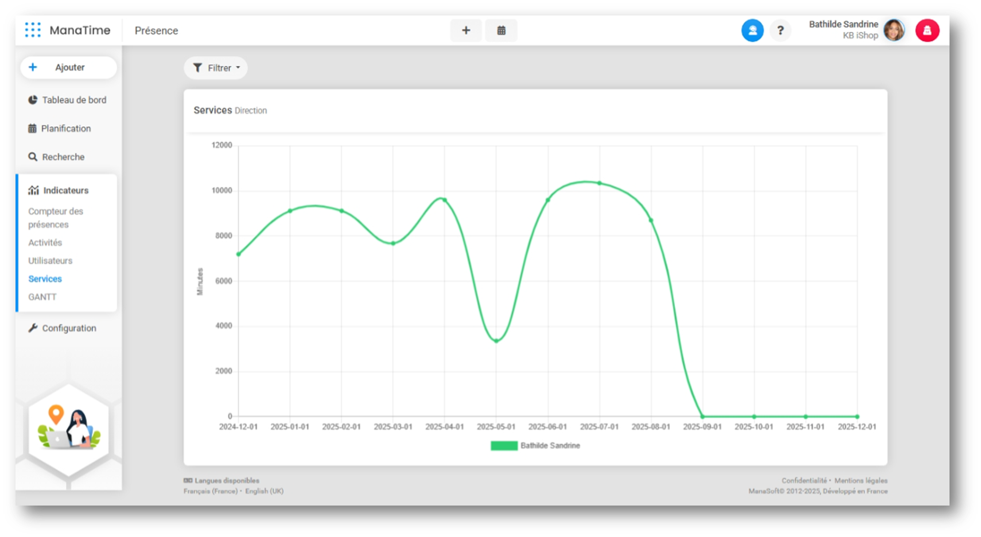This screenshot has width=981, height=537.
Task: Select the GANTT submenu item
Action: click(42, 297)
